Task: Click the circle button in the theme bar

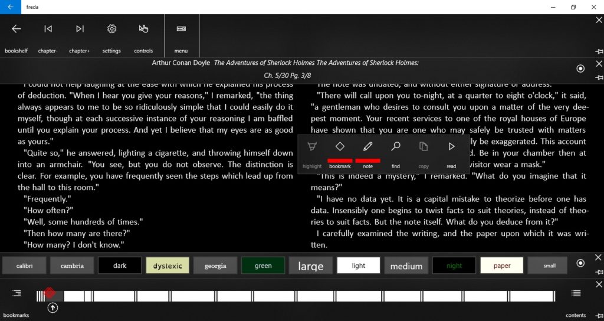Action: (580, 263)
